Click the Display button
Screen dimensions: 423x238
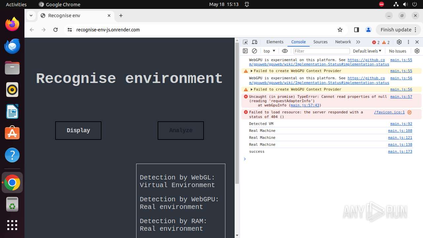[x=78, y=130]
